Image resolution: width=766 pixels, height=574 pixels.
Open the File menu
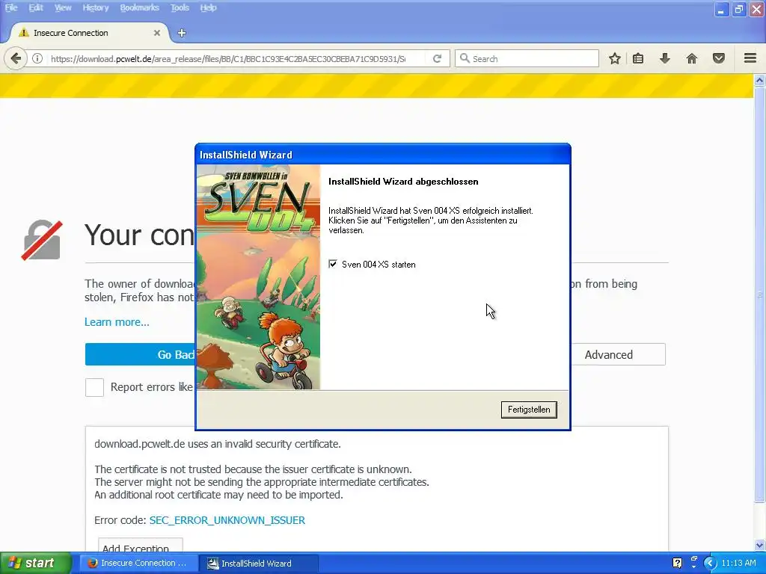click(11, 7)
